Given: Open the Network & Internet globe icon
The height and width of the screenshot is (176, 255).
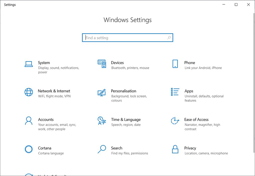Looking at the screenshot, I should pyautogui.click(x=29, y=92).
